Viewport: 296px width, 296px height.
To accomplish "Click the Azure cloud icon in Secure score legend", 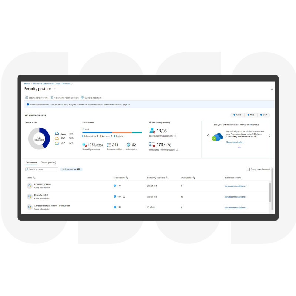I will 57,134.
